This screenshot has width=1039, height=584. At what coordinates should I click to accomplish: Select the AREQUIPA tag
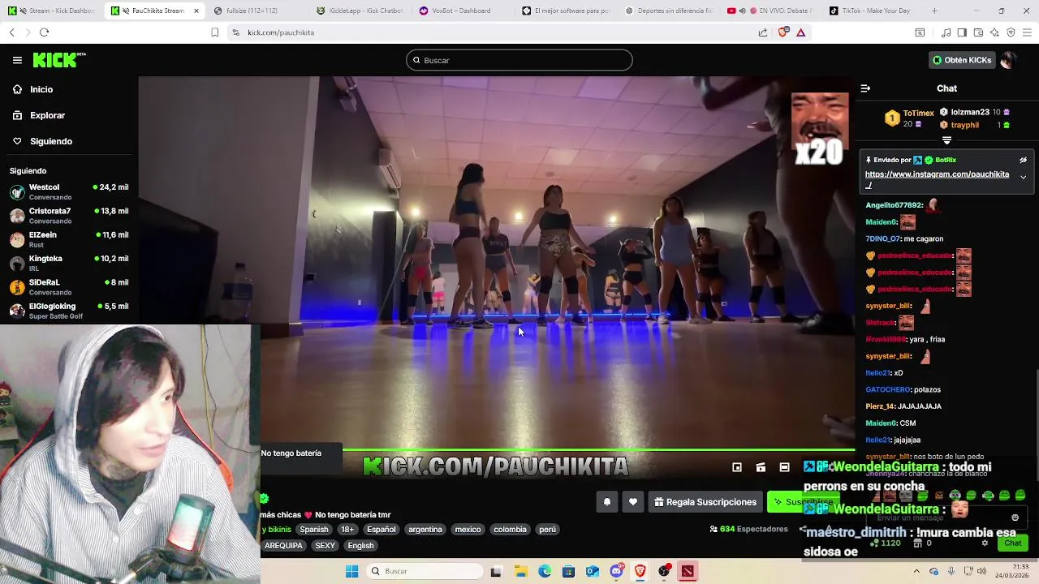(x=283, y=546)
